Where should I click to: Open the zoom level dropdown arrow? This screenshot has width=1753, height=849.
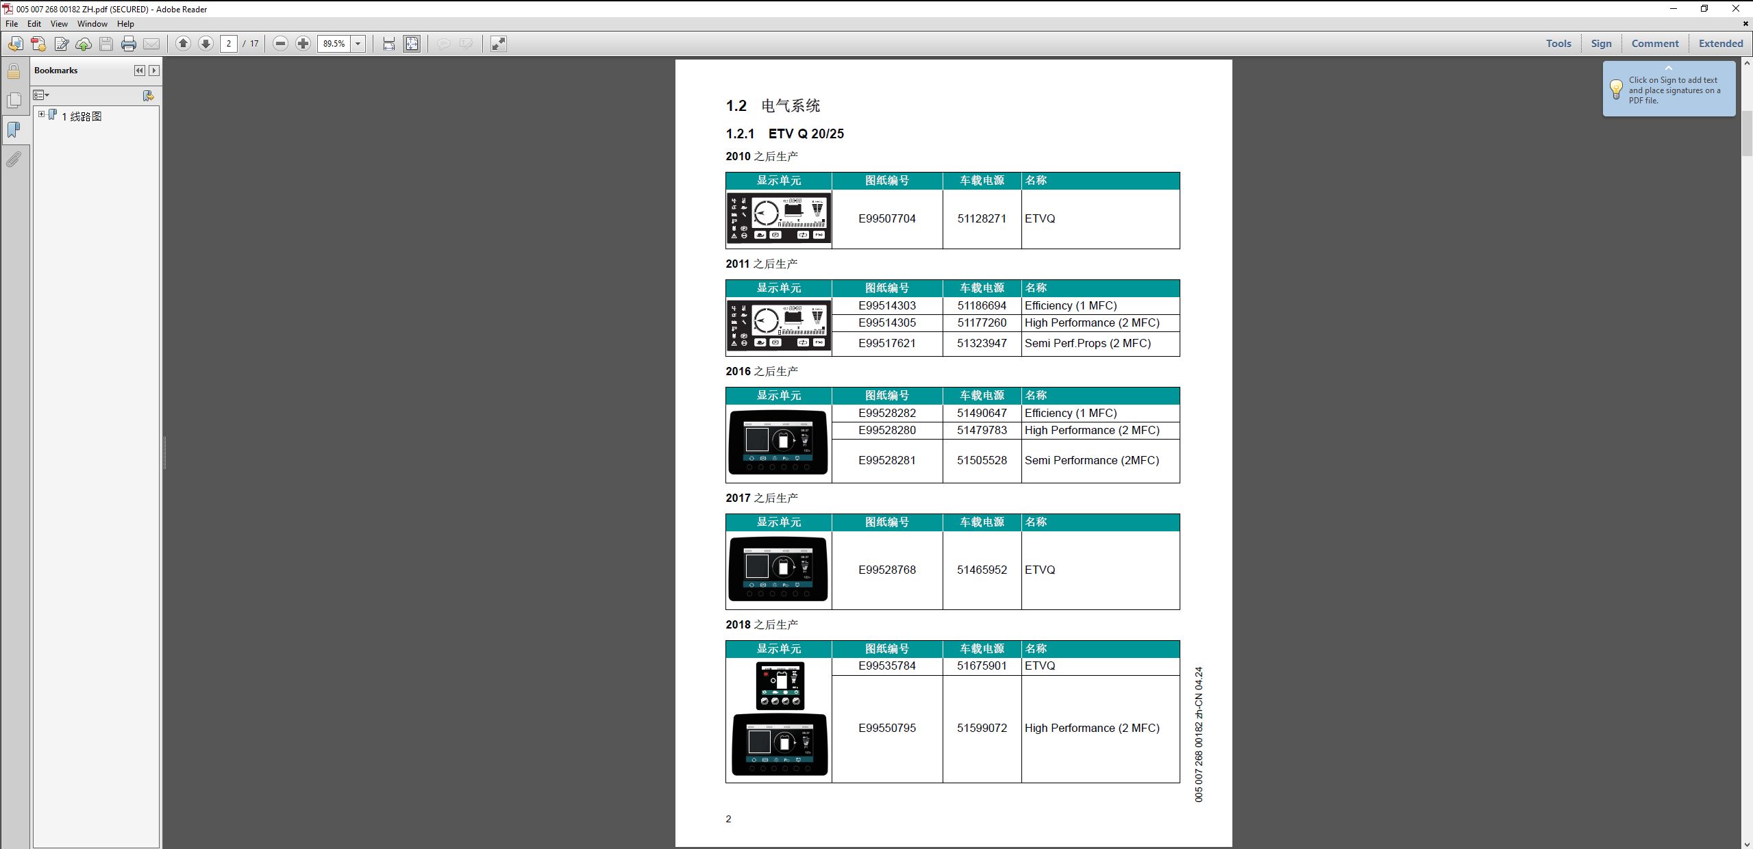coord(358,44)
